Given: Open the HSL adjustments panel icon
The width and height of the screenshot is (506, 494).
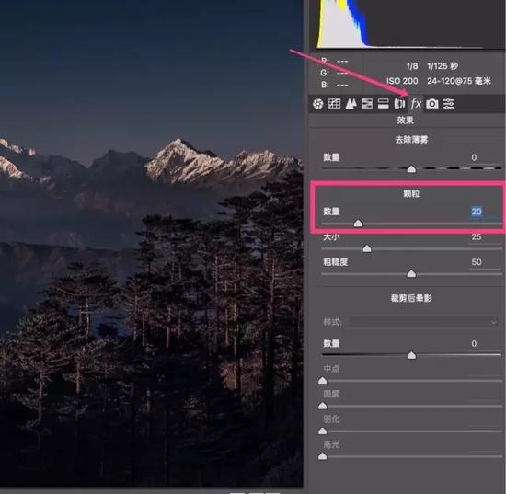Looking at the screenshot, I should coord(367,104).
